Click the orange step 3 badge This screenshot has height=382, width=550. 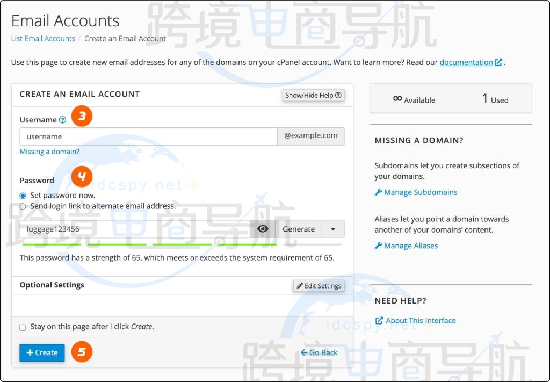pyautogui.click(x=82, y=117)
